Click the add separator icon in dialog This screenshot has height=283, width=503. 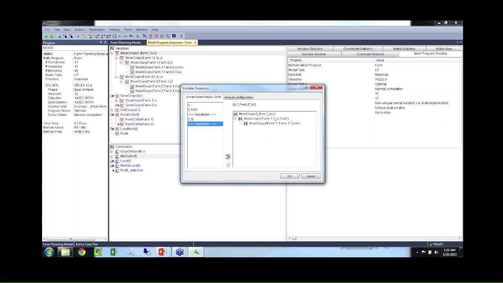(228, 156)
